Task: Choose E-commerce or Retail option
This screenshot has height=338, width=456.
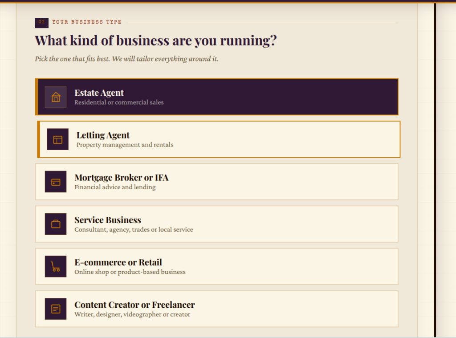Action: click(217, 266)
